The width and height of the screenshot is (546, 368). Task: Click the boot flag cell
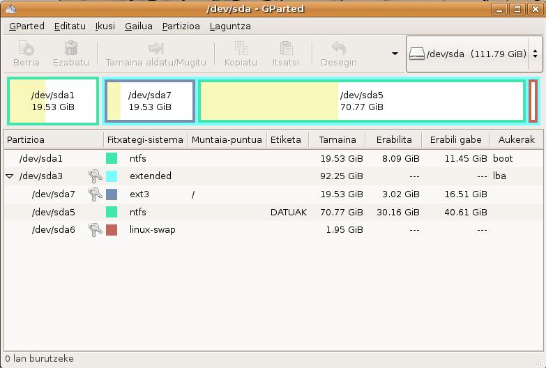(x=503, y=158)
